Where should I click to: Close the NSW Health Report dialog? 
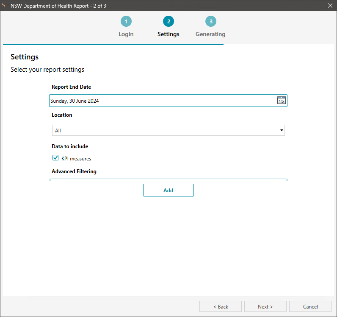pos(330,6)
